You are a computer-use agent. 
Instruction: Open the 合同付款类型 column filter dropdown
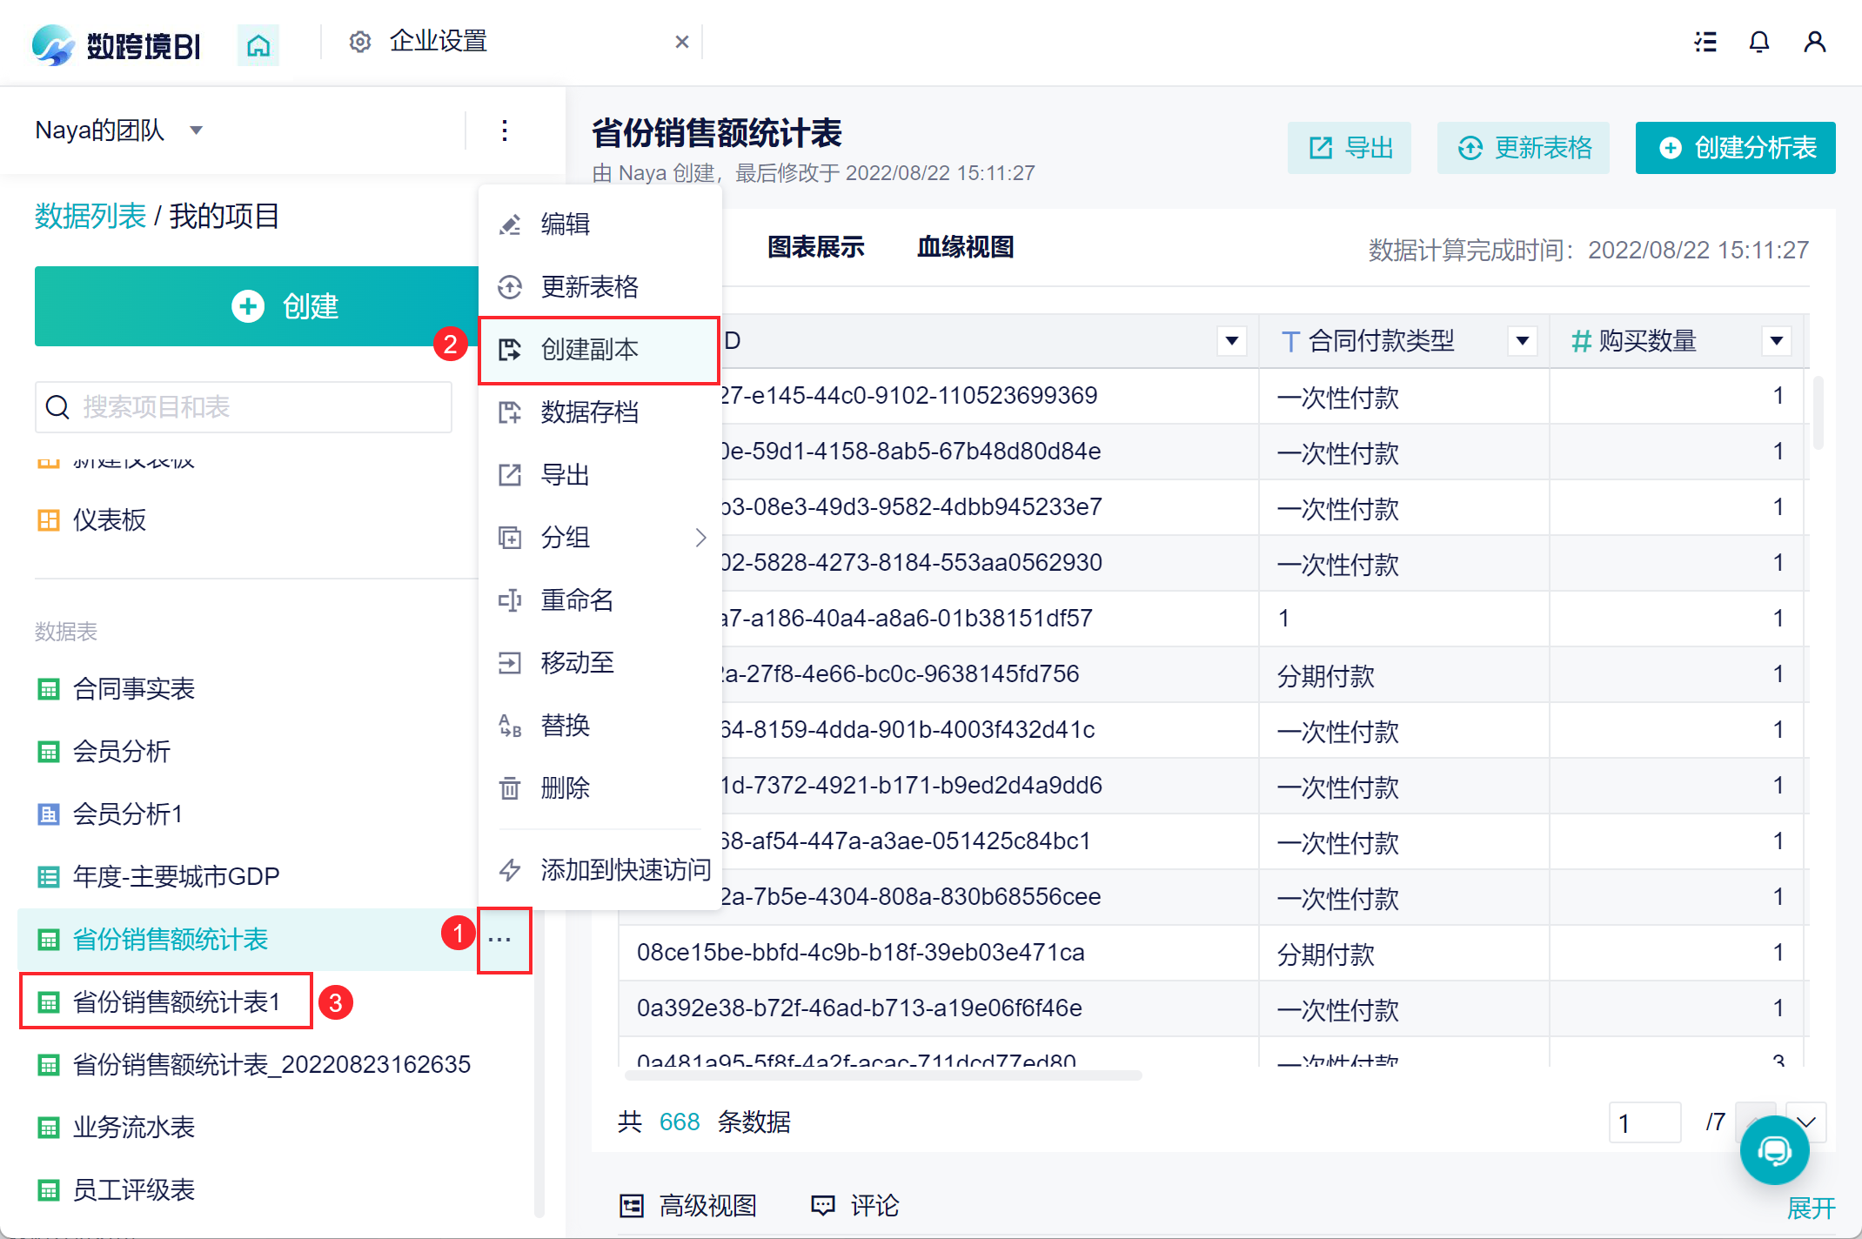(1522, 341)
